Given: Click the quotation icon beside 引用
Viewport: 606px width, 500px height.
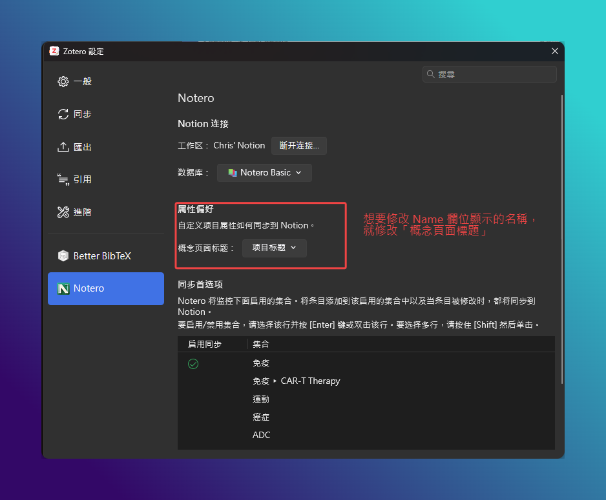Looking at the screenshot, I should click(63, 179).
